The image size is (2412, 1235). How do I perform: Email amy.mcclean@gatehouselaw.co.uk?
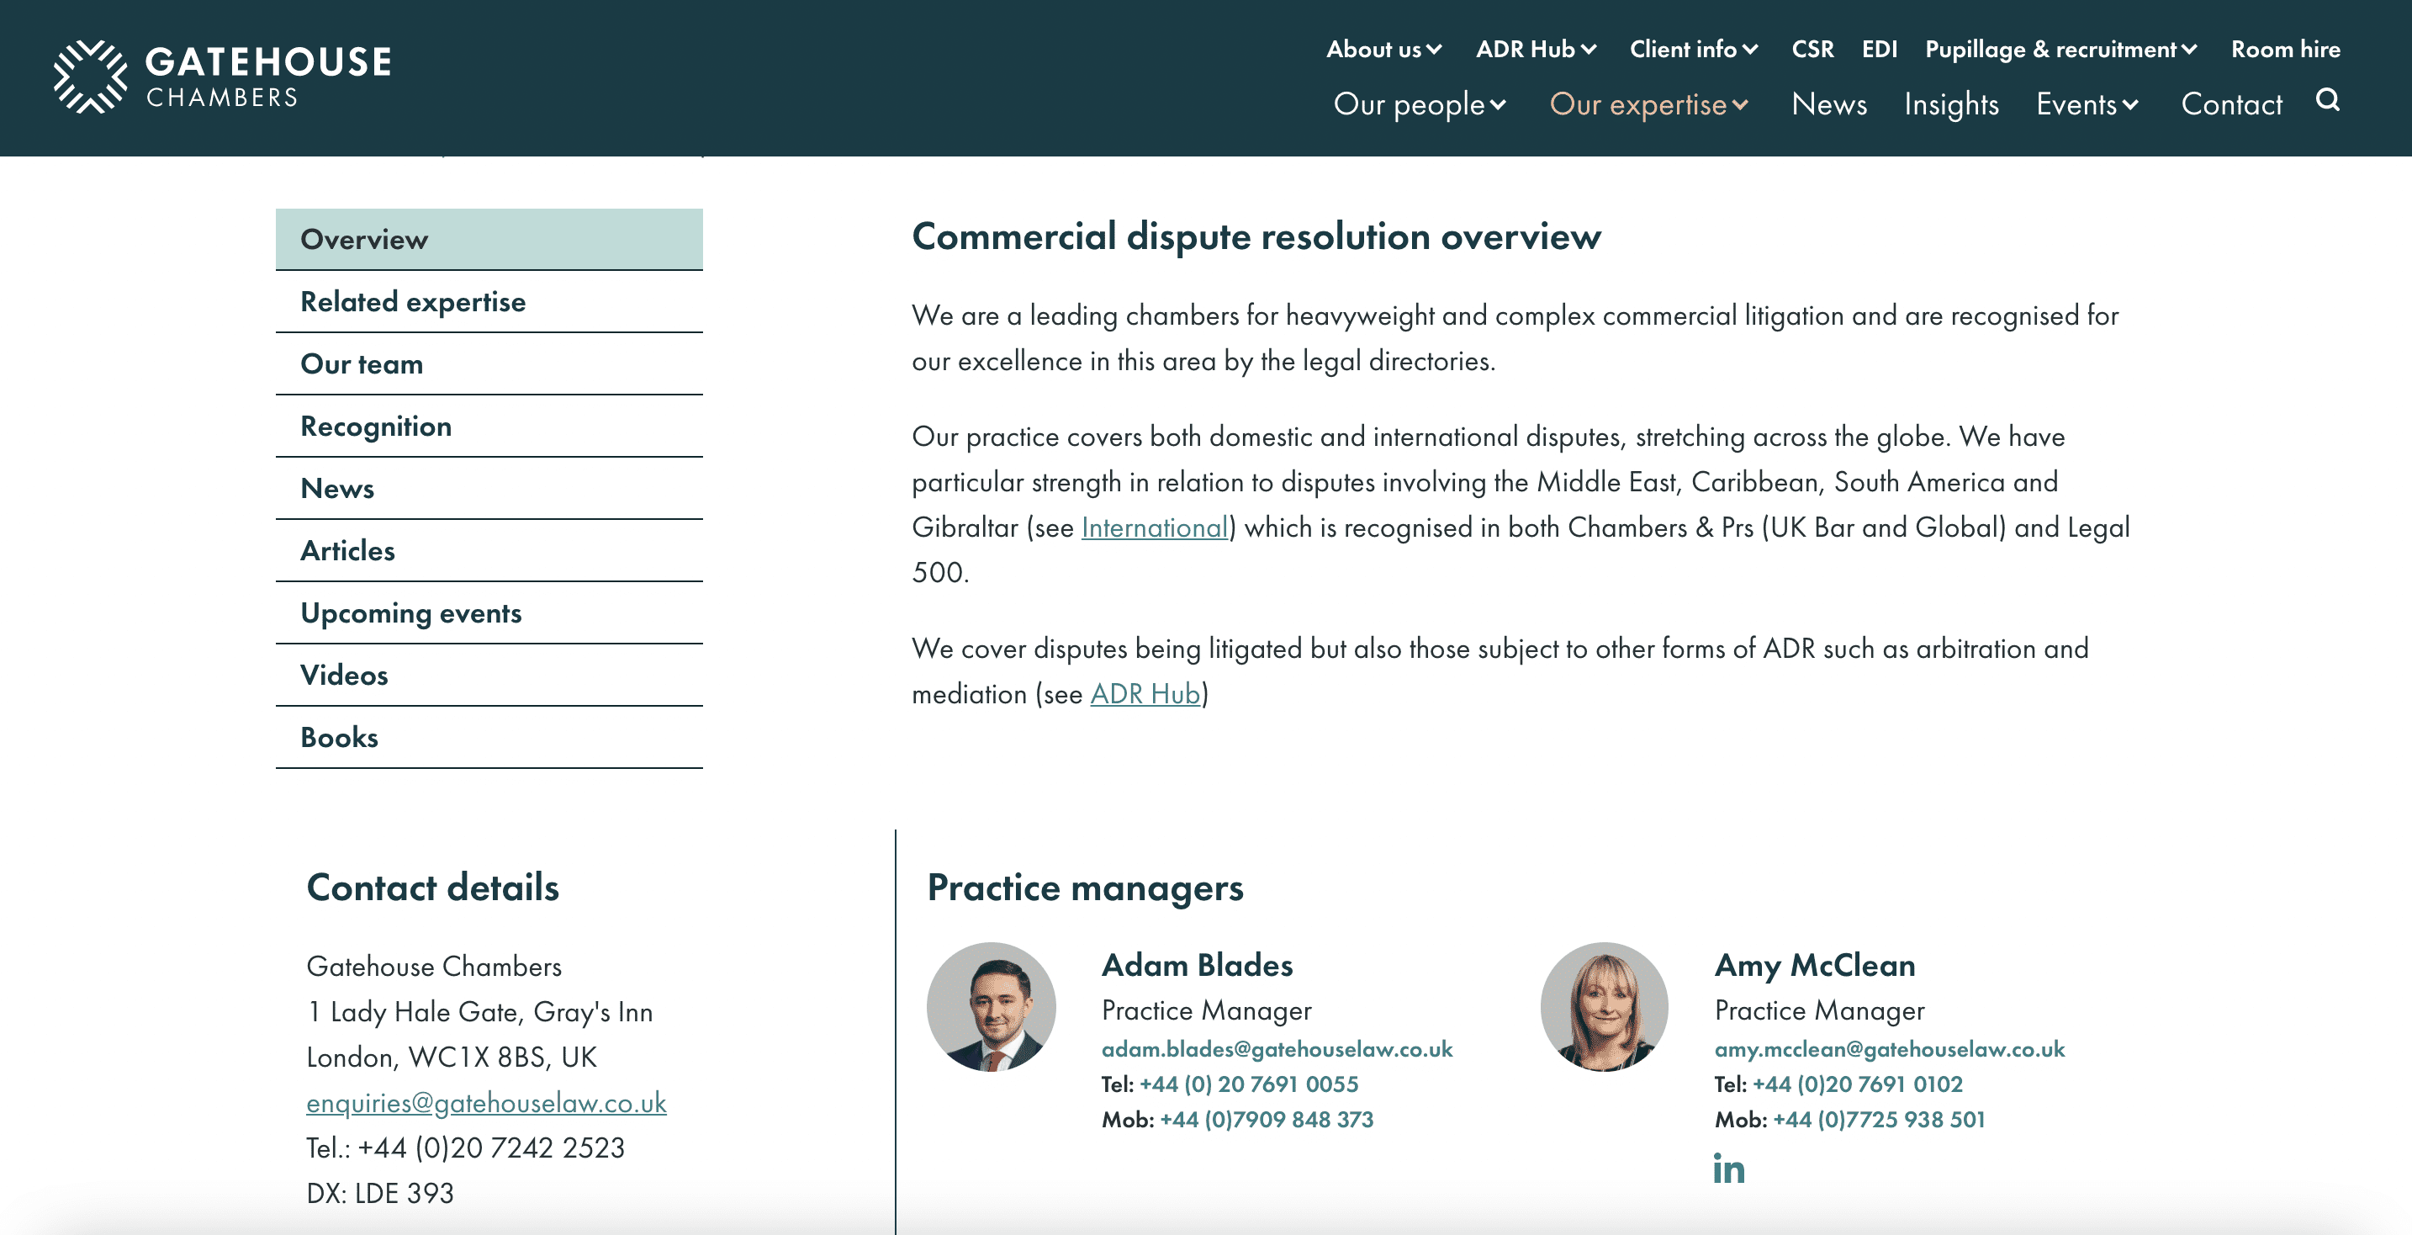(x=1890, y=1049)
